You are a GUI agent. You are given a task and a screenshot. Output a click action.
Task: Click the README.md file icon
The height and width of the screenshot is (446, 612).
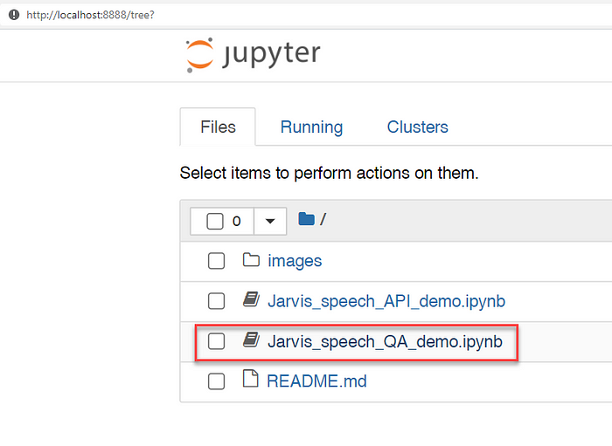251,379
